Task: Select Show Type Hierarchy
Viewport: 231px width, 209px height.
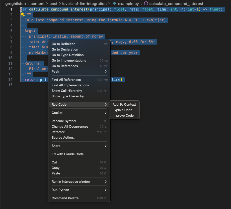Action: [x=79, y=96]
